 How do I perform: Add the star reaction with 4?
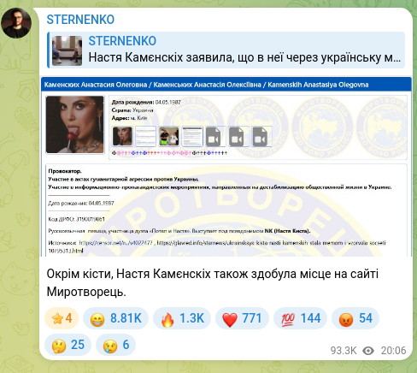62,318
